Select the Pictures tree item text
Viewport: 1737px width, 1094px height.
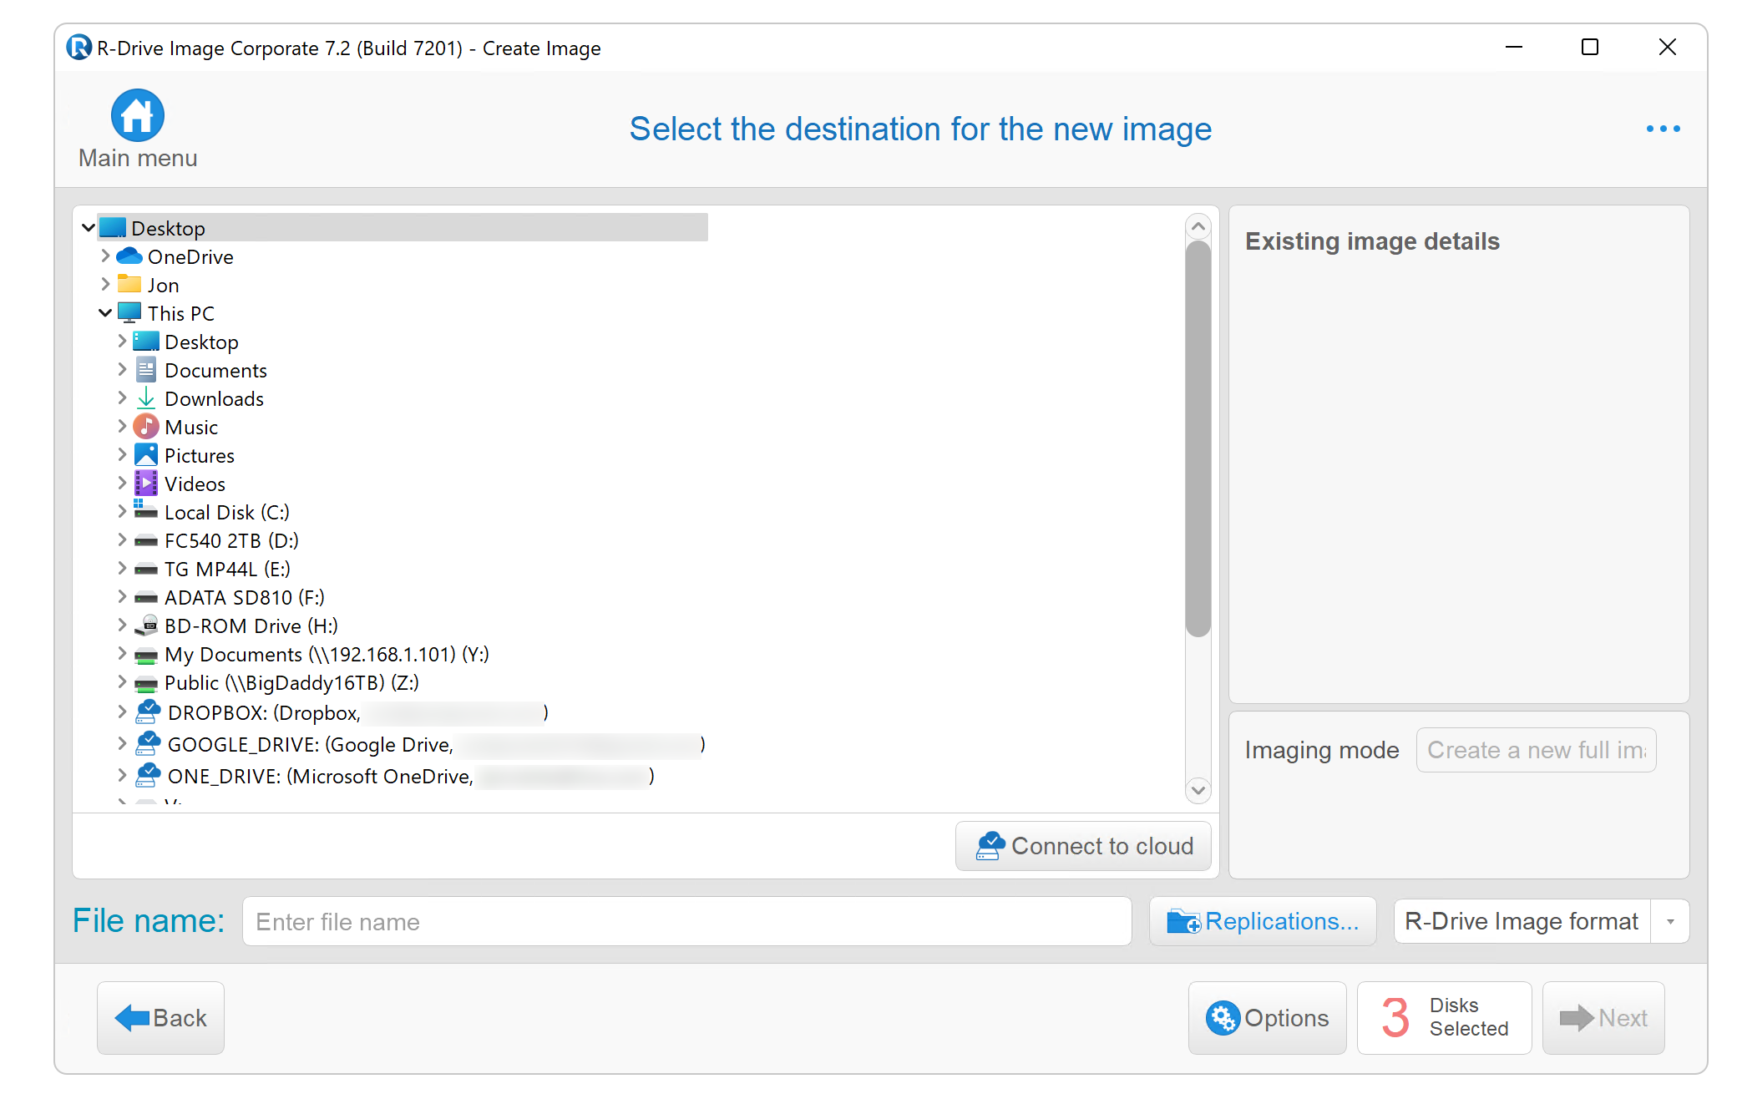(199, 455)
